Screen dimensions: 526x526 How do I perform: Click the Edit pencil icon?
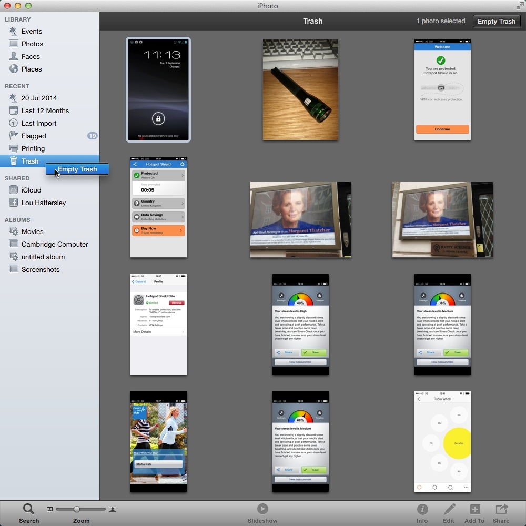pyautogui.click(x=449, y=509)
